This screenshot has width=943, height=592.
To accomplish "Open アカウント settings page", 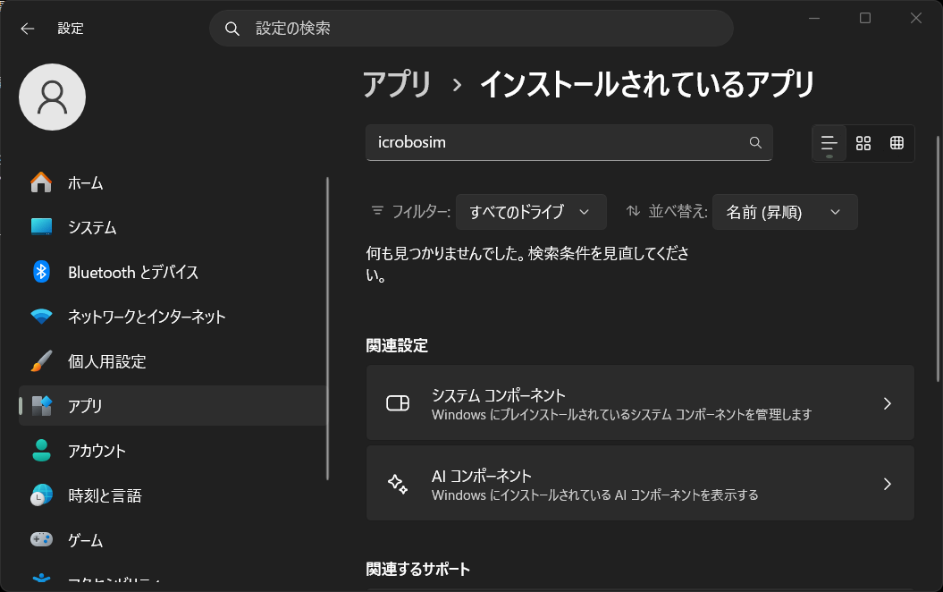I will (x=173, y=451).
